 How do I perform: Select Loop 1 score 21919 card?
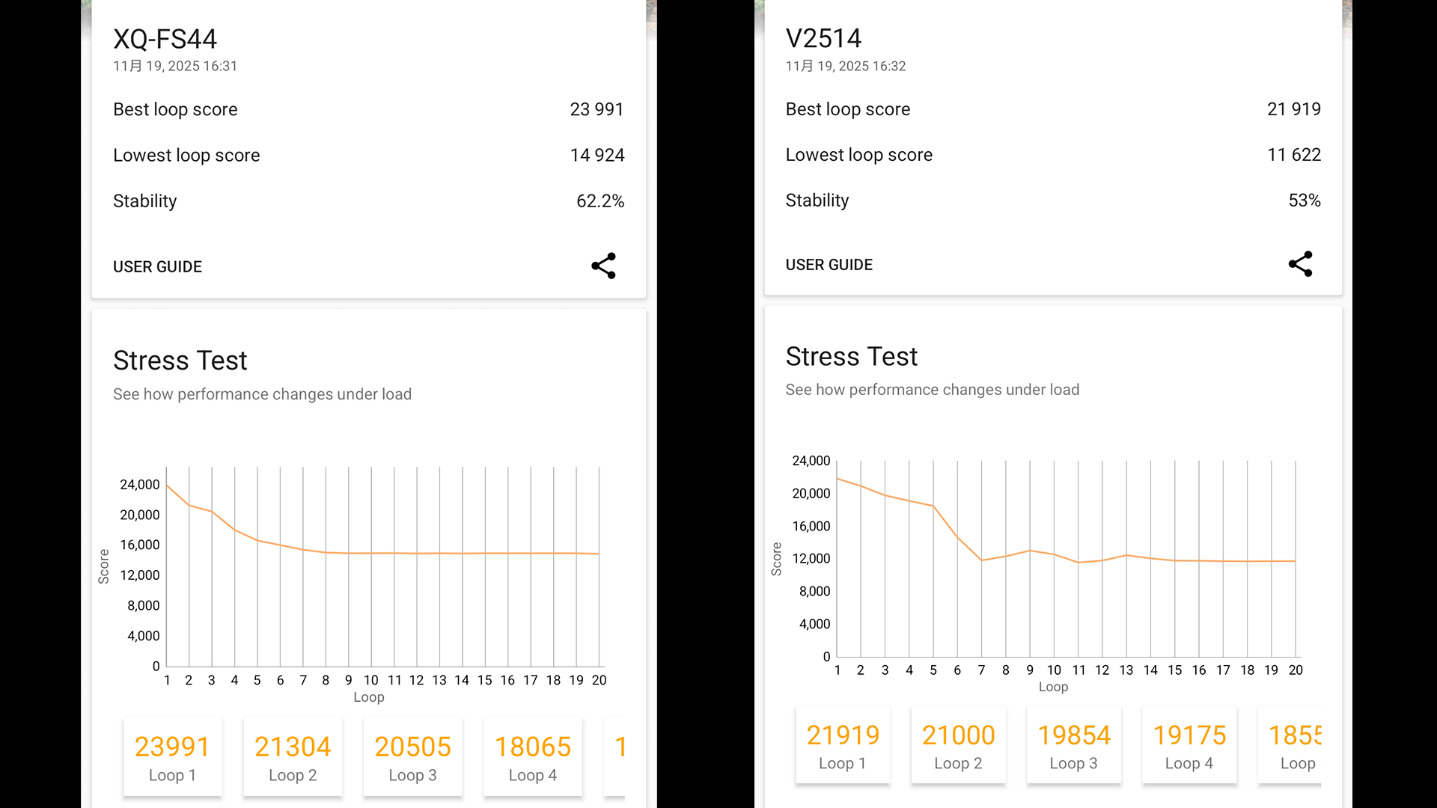point(843,746)
